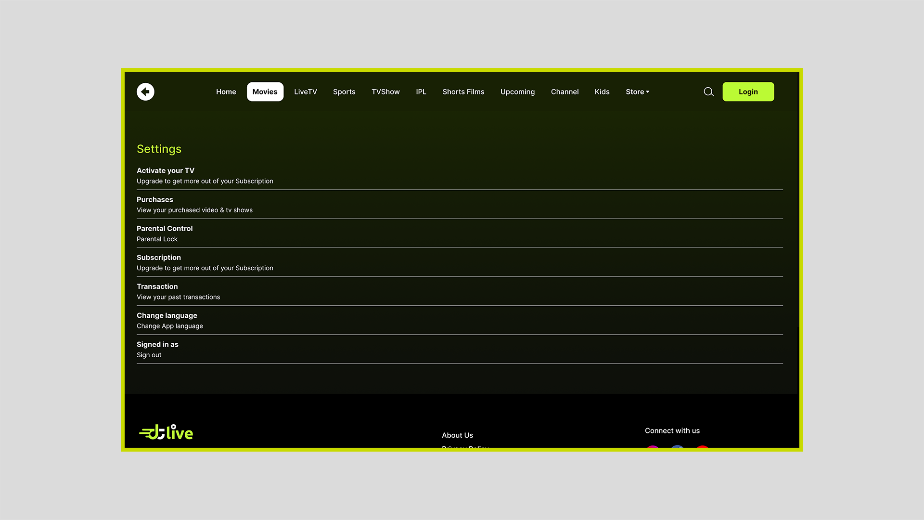
Task: Open Change language settings row
Action: [167, 315]
